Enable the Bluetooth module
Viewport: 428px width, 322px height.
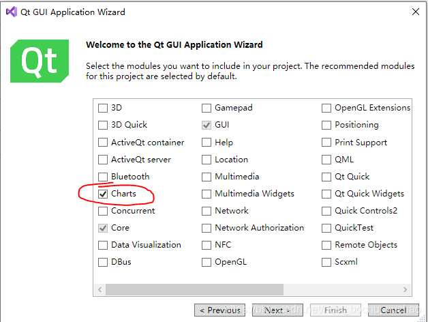tap(103, 177)
